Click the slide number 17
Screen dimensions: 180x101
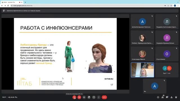click(112, 85)
